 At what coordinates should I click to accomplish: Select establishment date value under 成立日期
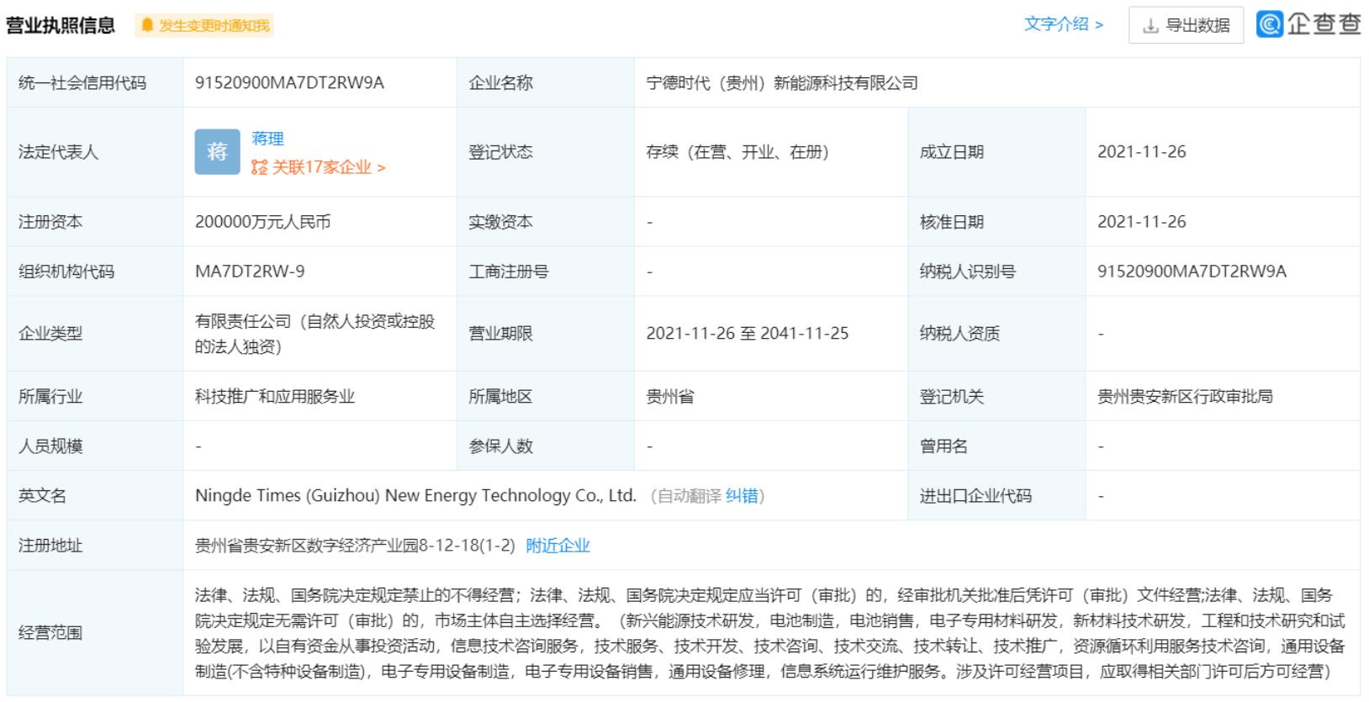1141,152
